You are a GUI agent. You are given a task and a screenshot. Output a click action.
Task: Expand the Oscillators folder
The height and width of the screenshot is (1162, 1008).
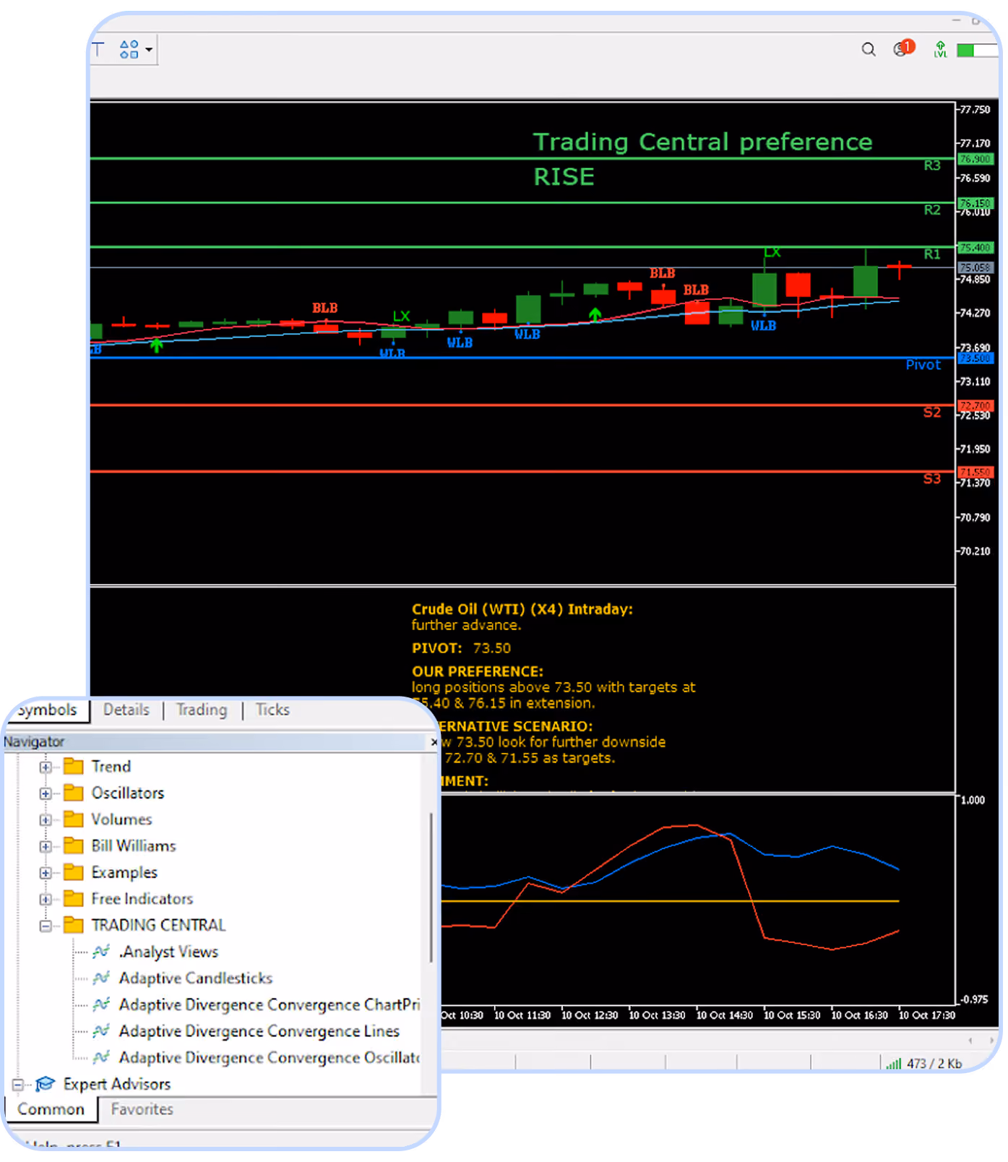click(x=46, y=793)
